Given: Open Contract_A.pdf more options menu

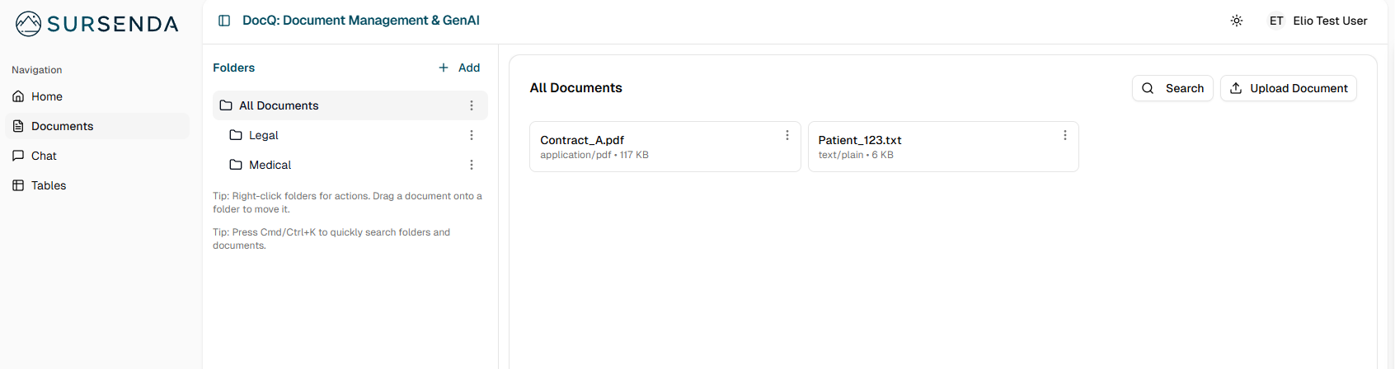Looking at the screenshot, I should pyautogui.click(x=787, y=135).
